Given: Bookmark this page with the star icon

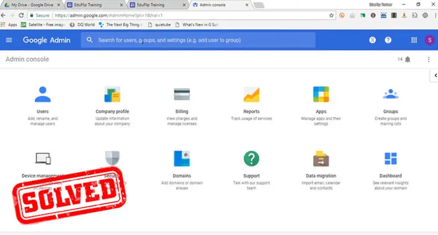Looking at the screenshot, I should tap(331, 15).
